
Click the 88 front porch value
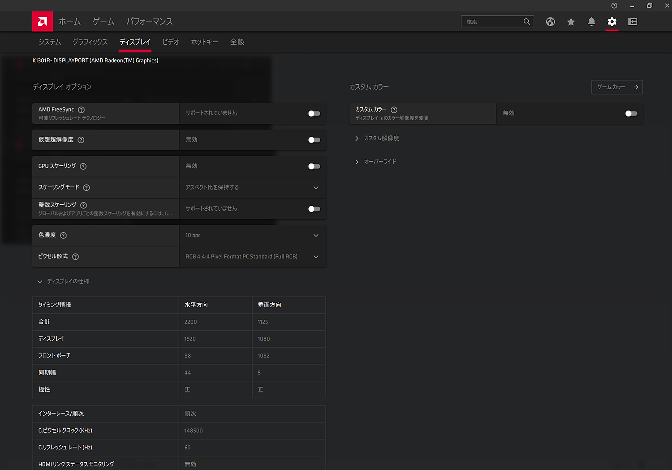[x=188, y=356]
